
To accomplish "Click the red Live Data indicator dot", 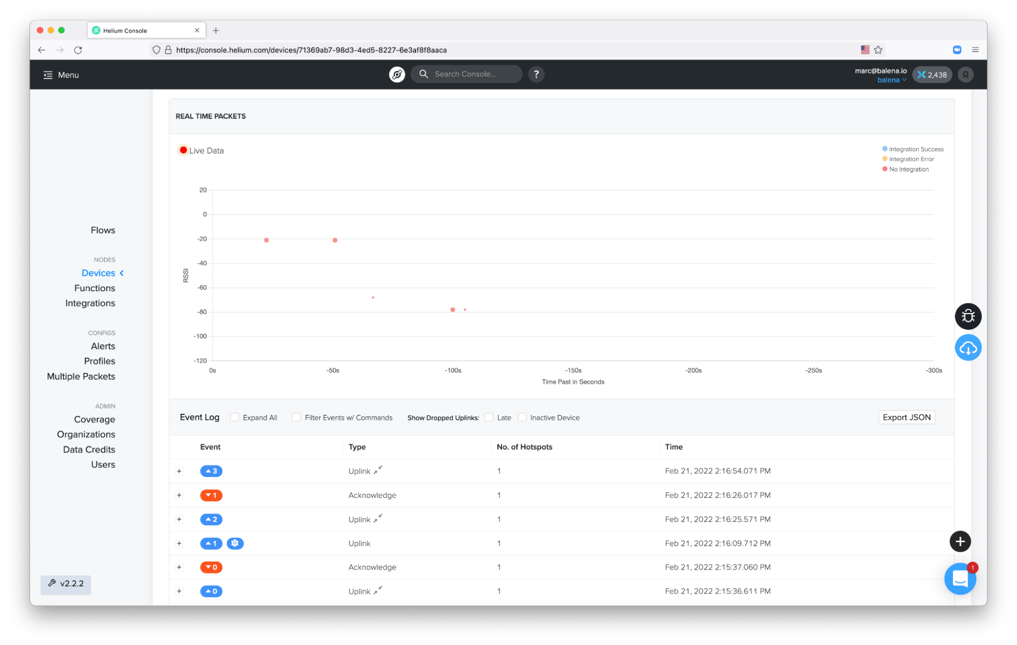I will pos(183,150).
